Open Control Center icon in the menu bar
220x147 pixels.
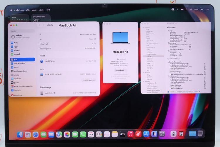coord(191,9)
